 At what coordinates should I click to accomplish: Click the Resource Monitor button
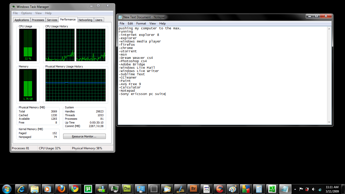(x=84, y=136)
